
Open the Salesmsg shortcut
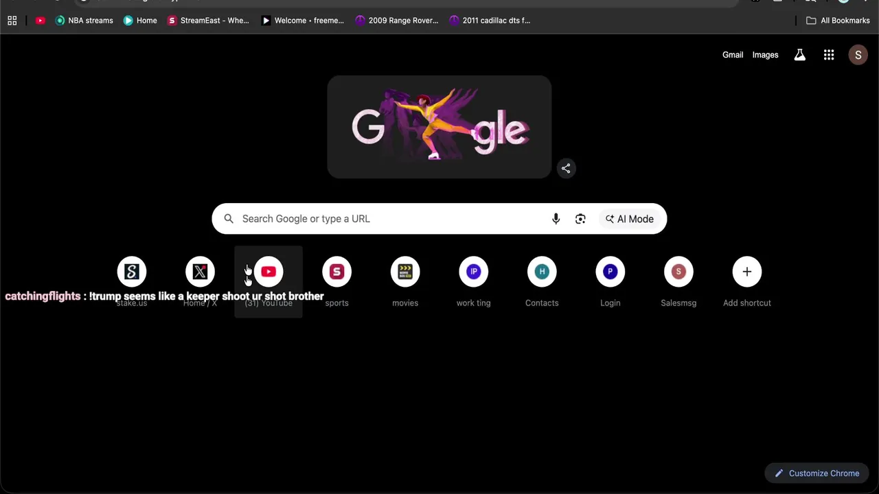678,281
